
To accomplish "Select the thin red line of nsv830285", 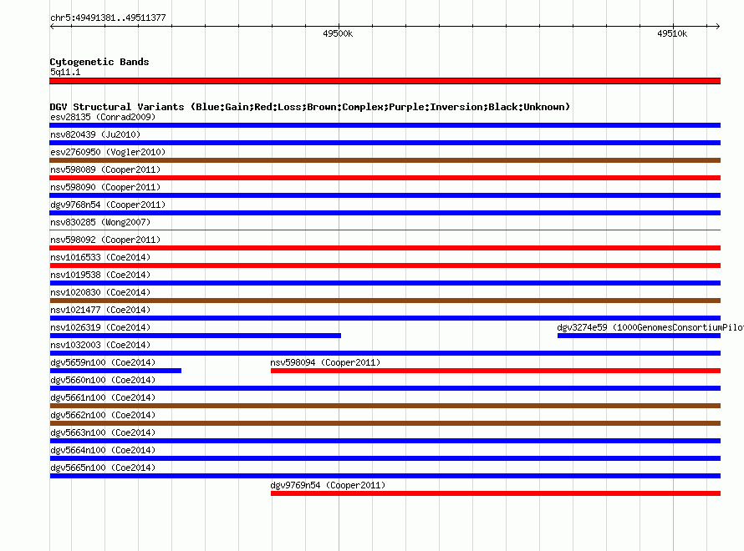I will pos(385,230).
